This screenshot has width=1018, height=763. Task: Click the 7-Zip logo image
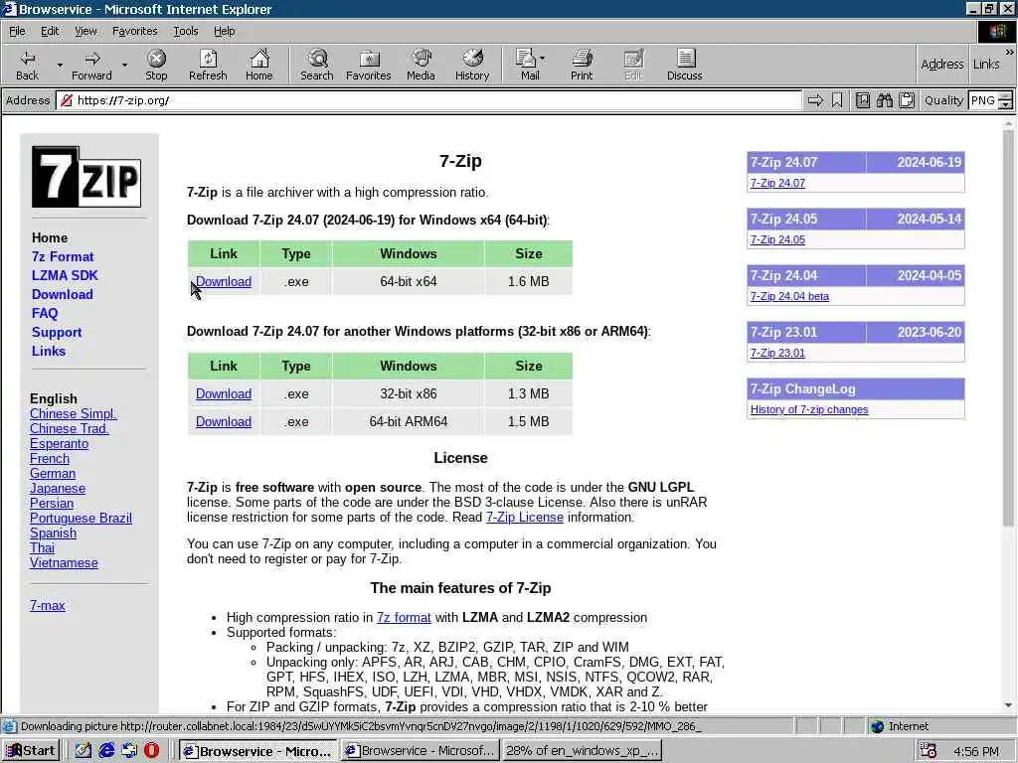(x=86, y=177)
